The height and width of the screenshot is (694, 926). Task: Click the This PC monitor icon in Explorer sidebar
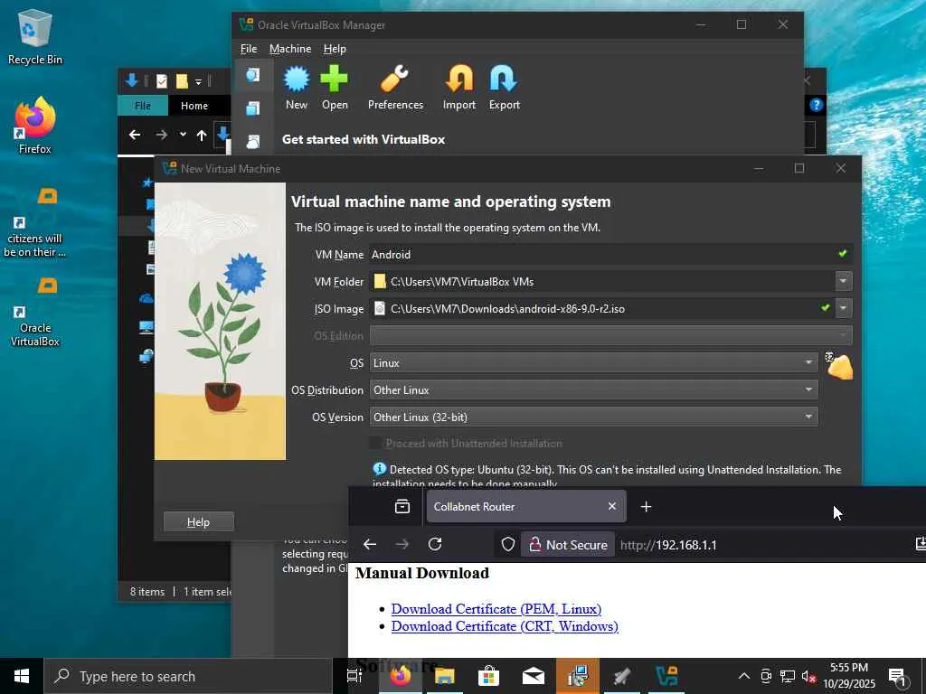(146, 327)
